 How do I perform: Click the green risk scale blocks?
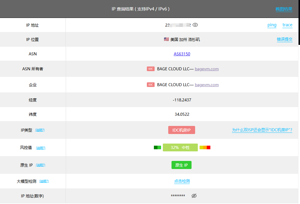157,147
